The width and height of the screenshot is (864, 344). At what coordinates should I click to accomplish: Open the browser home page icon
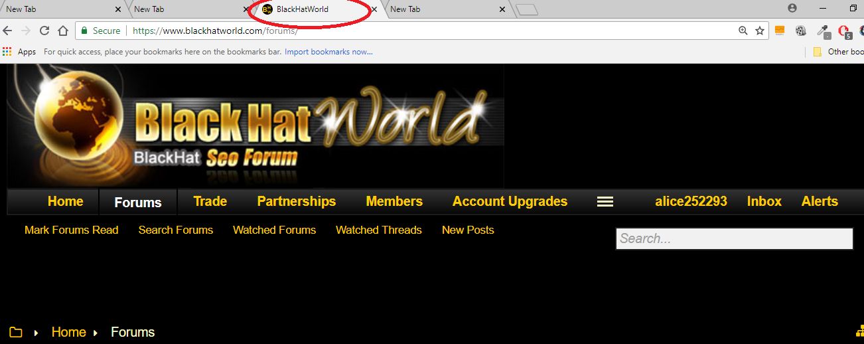[x=63, y=31]
